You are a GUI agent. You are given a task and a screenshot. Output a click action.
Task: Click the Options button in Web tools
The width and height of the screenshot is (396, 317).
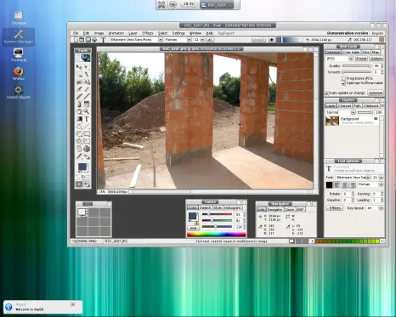[376, 59]
